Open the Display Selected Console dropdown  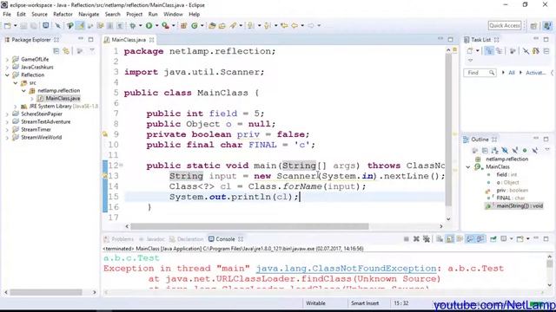click(512, 239)
